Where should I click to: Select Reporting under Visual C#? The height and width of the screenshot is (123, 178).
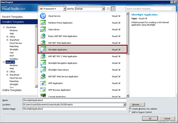(14, 81)
